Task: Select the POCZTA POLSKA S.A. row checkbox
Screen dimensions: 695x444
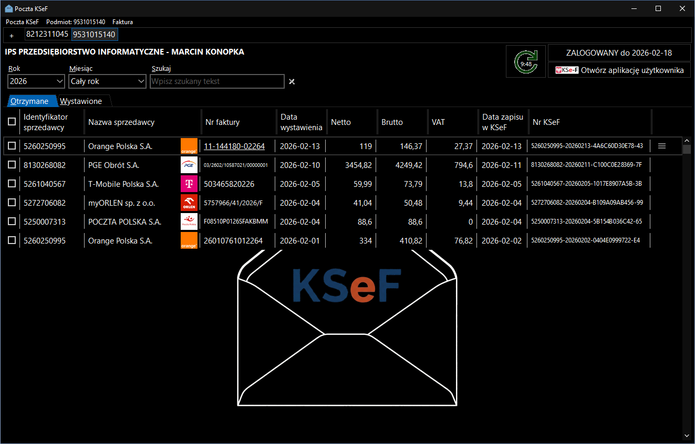Action: click(x=12, y=221)
